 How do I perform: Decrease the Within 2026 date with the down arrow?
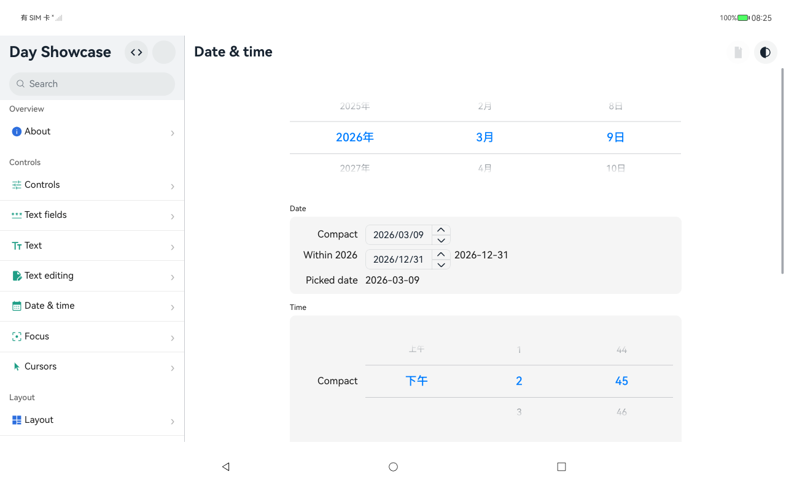(x=441, y=265)
